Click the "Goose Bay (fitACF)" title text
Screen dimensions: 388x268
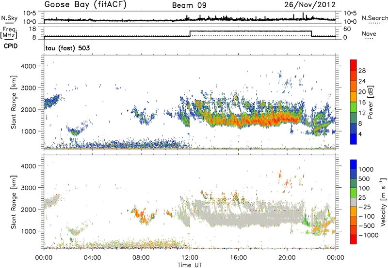(85, 5)
